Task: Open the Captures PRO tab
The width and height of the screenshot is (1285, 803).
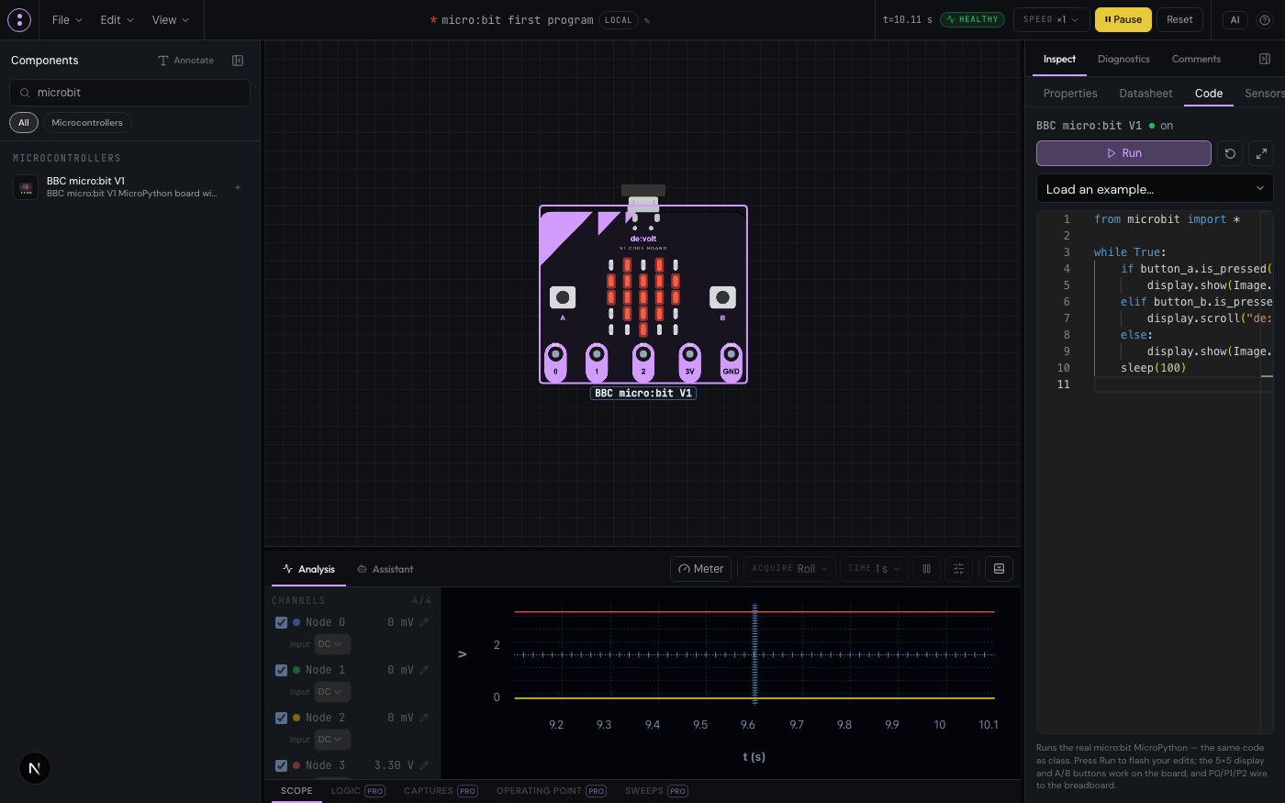Action: point(441,791)
